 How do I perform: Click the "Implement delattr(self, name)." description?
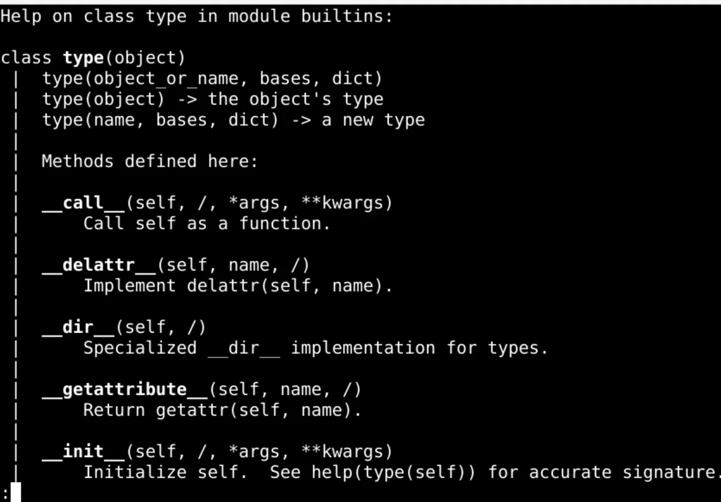[x=238, y=286]
